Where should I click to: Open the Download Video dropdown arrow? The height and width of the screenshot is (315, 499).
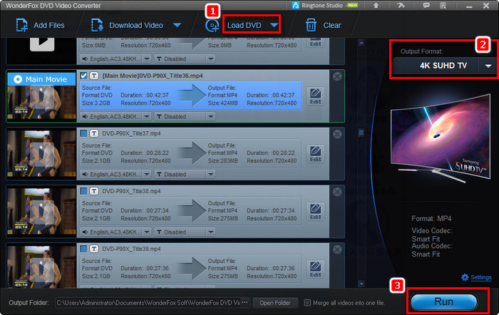pyautogui.click(x=178, y=25)
